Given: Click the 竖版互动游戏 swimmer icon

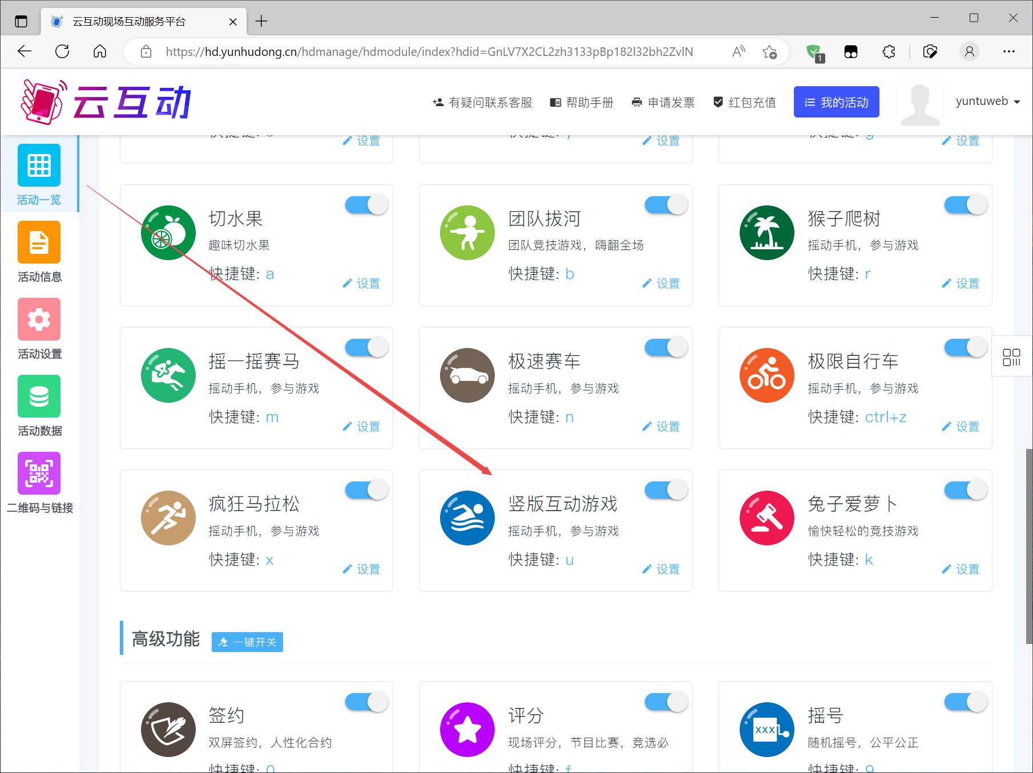Looking at the screenshot, I should pos(467,518).
